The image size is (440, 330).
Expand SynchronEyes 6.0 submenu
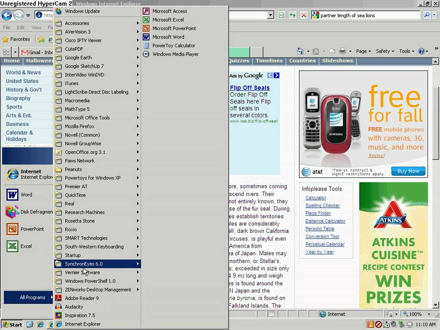[97, 264]
